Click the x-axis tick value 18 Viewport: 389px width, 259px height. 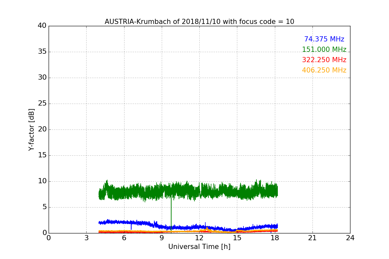pyautogui.click(x=275, y=238)
